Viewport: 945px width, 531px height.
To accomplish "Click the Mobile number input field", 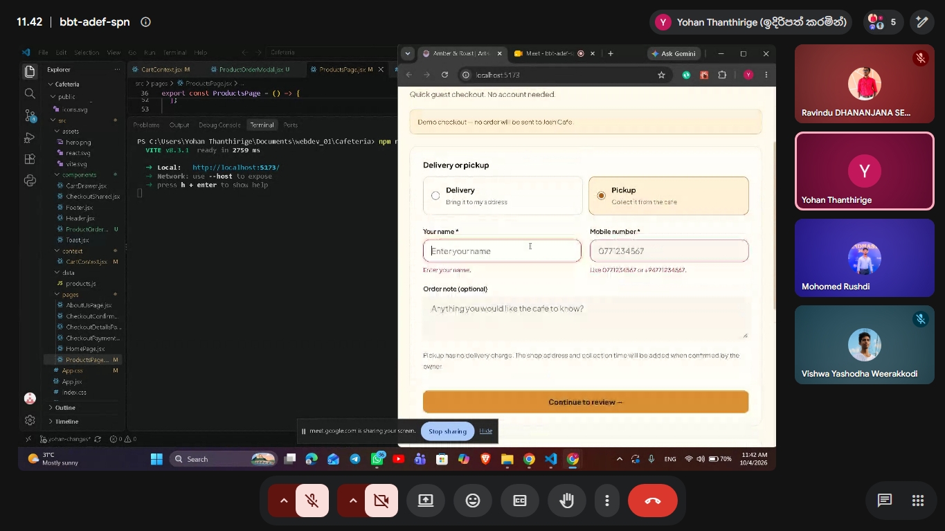I will [x=669, y=251].
